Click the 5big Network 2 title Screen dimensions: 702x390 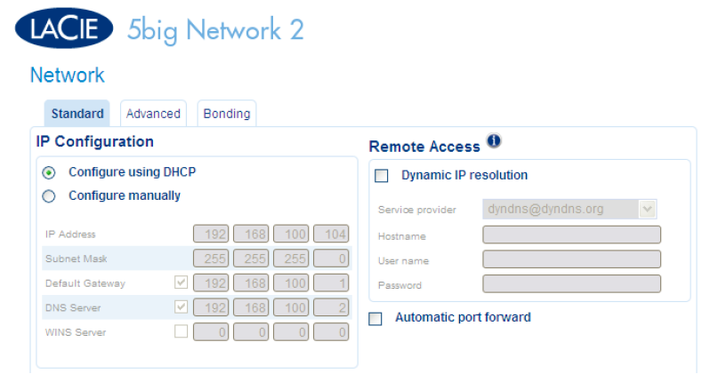pos(215,30)
